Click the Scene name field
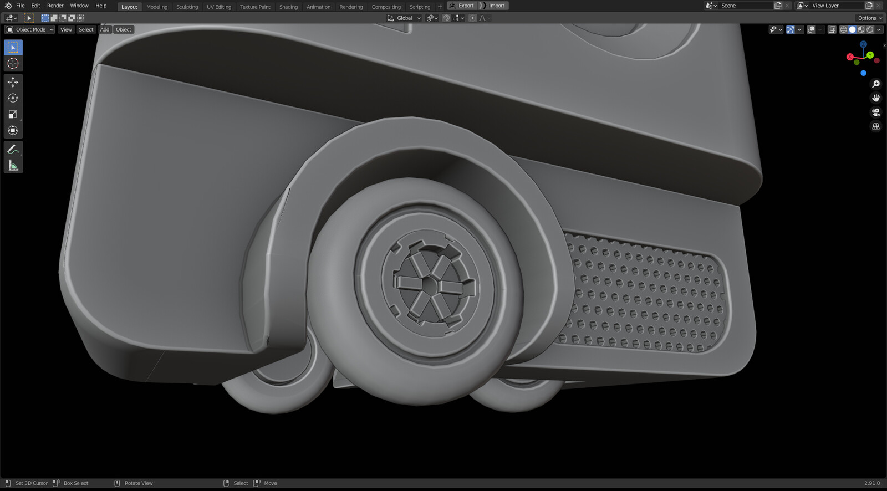Screen dimensions: 887x491 [x=745, y=6]
